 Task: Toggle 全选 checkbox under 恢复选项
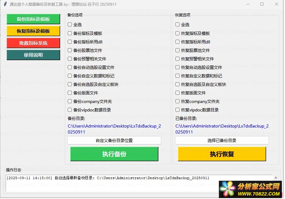(x=178, y=25)
